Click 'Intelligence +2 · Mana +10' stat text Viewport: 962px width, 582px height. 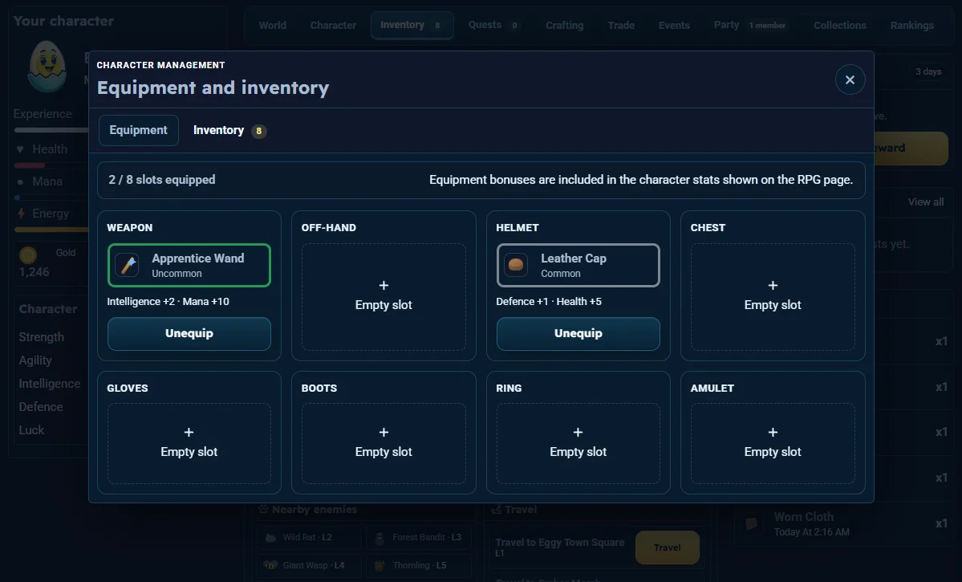pos(168,302)
